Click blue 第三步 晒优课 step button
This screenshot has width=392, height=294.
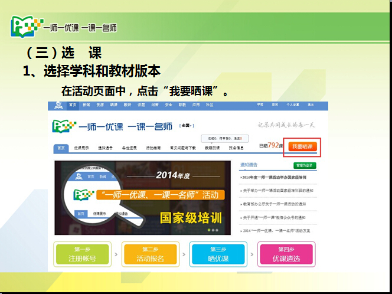pos(218,254)
